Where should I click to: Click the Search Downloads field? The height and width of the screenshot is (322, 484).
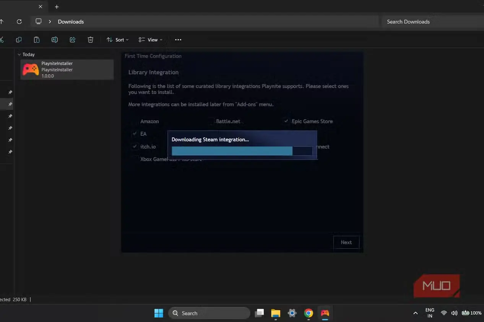pyautogui.click(x=433, y=22)
